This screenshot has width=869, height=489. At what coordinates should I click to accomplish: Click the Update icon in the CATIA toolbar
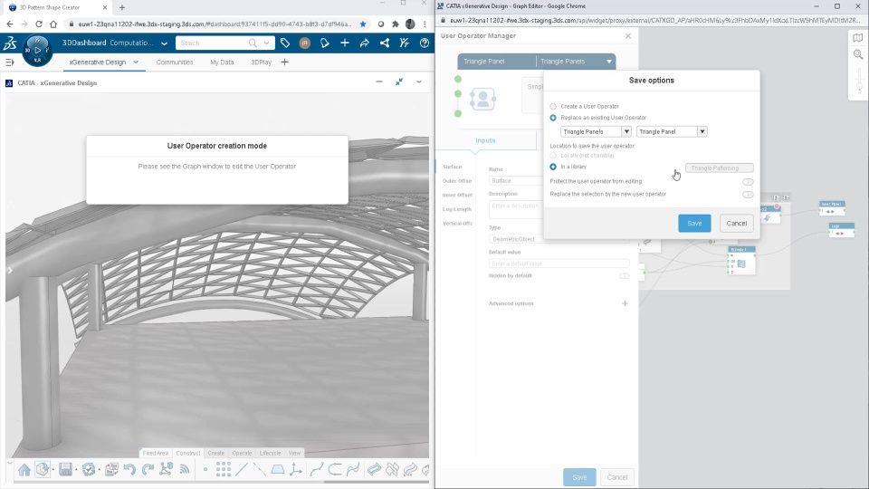[x=88, y=470]
